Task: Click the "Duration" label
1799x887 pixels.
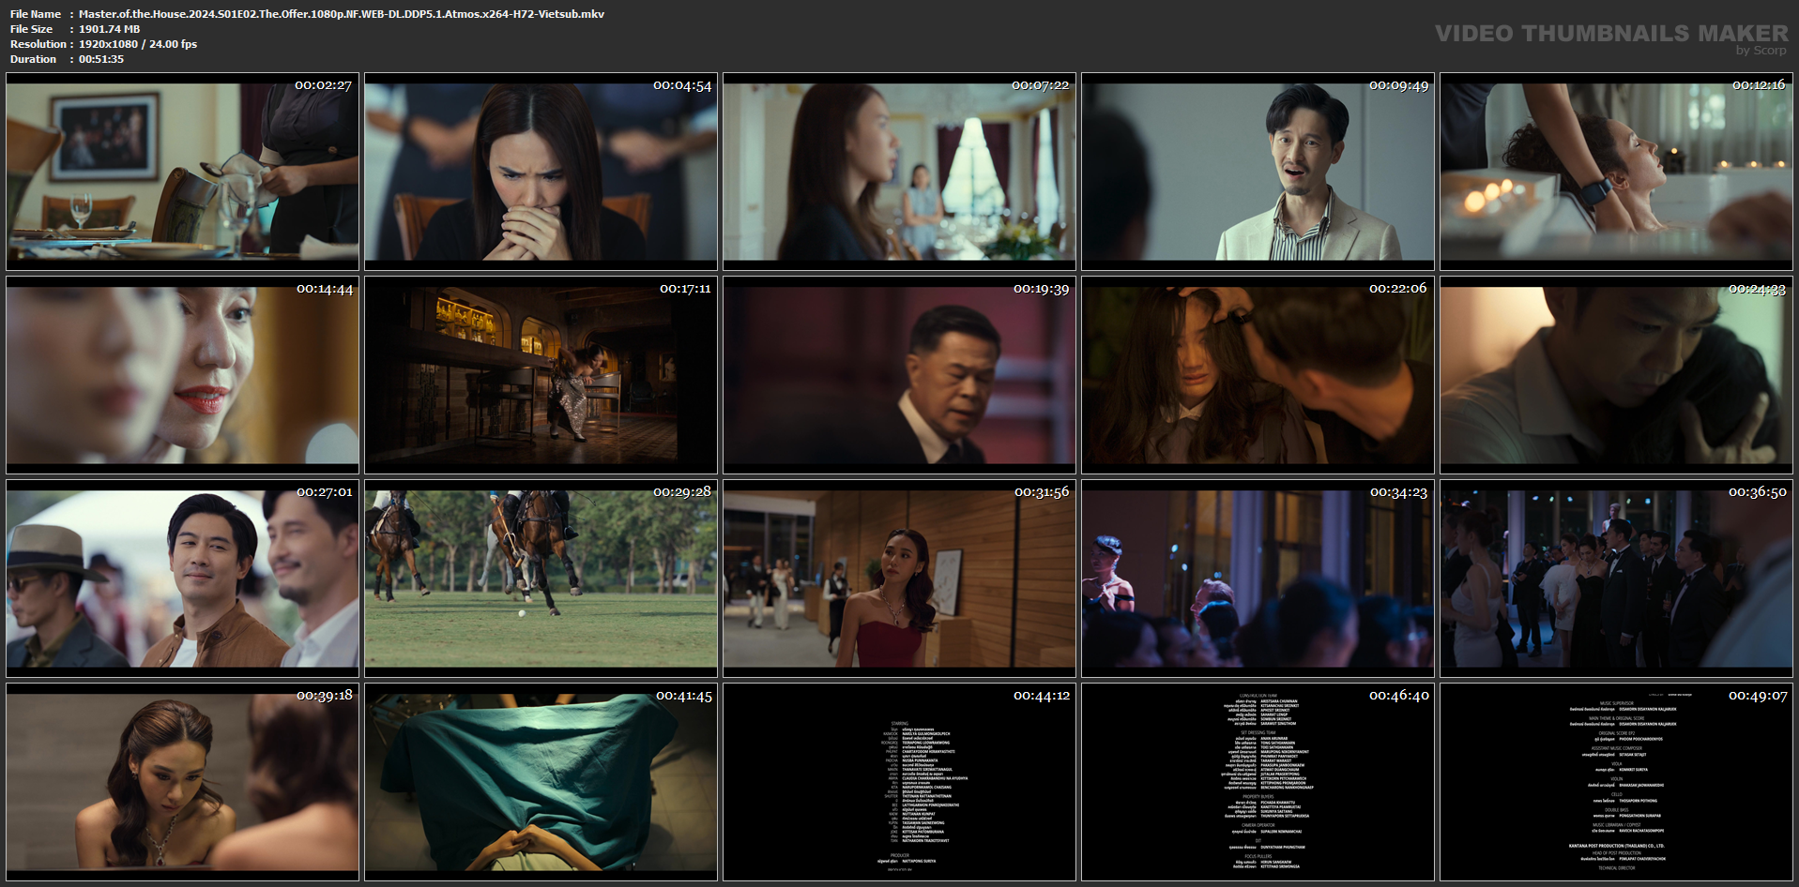Action: coord(34,59)
